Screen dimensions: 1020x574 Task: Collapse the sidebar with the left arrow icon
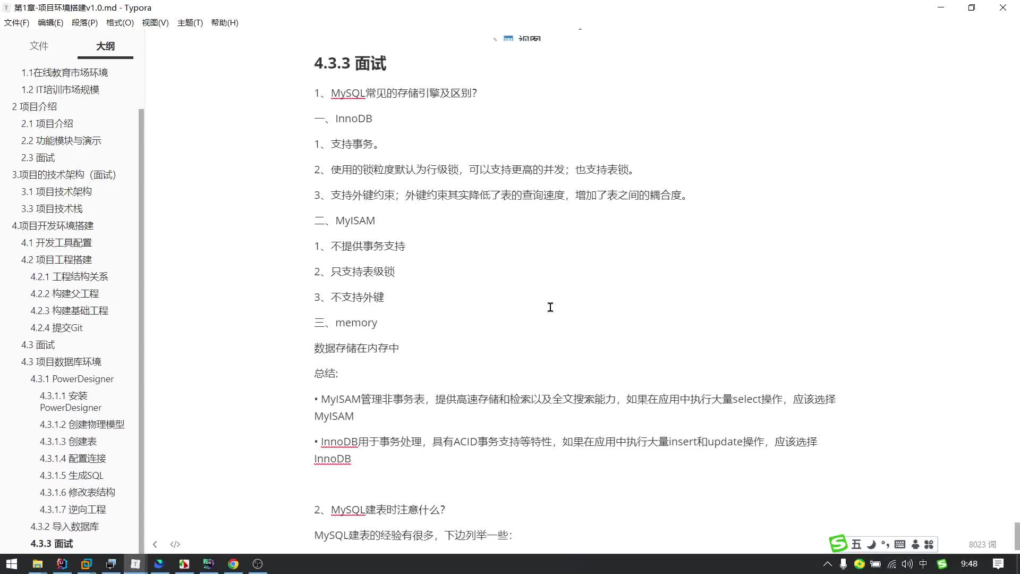155,544
